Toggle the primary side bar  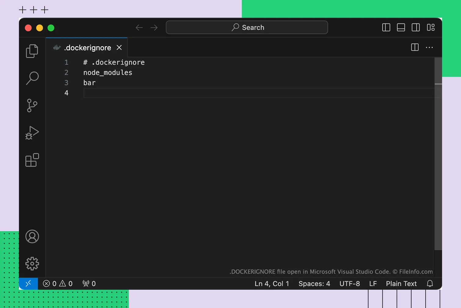(x=386, y=27)
